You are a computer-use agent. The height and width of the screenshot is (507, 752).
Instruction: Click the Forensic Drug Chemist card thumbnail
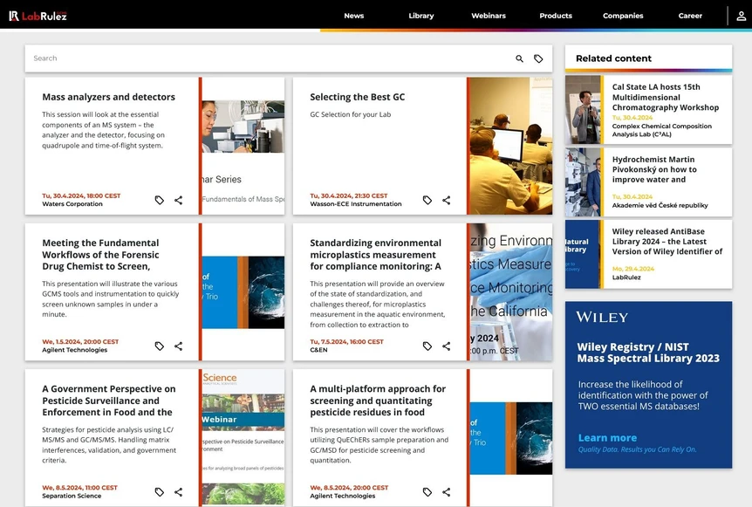pos(243,292)
